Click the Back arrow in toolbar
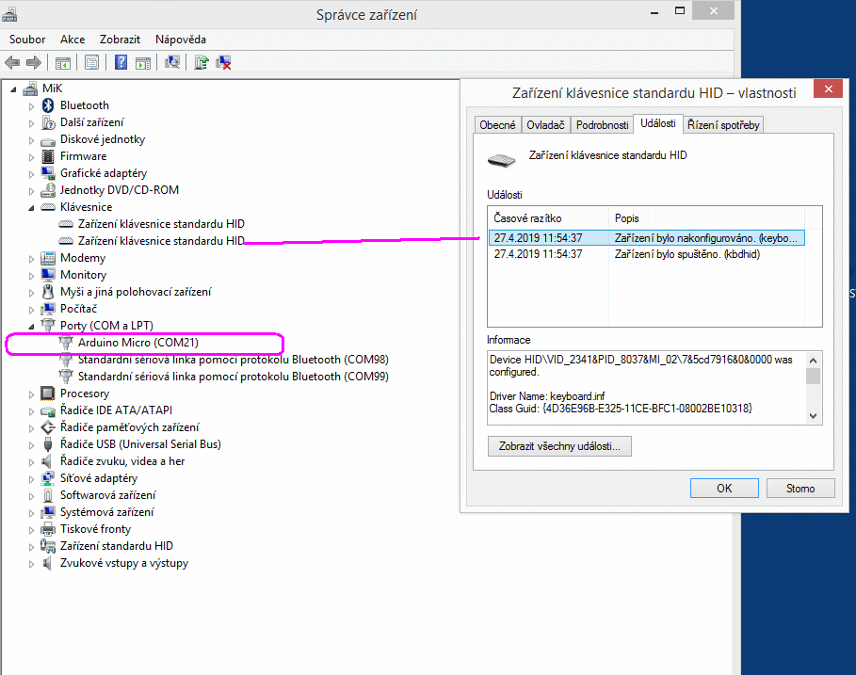856x675 pixels. tap(12, 63)
